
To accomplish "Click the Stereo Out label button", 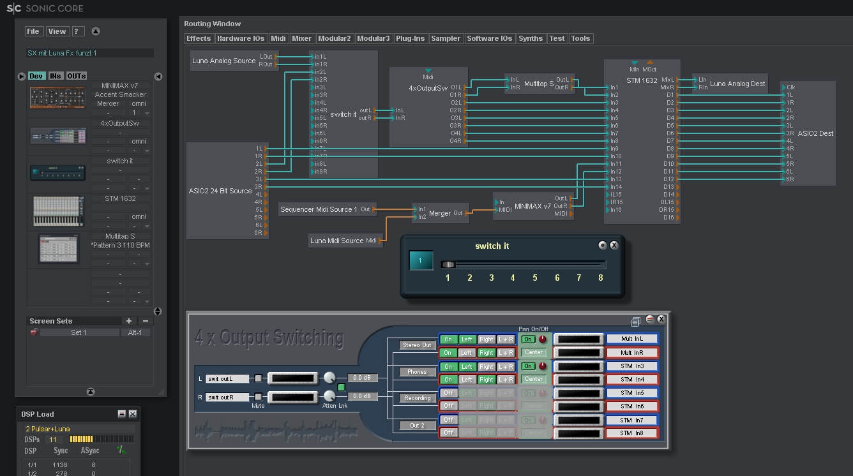I will [x=418, y=345].
